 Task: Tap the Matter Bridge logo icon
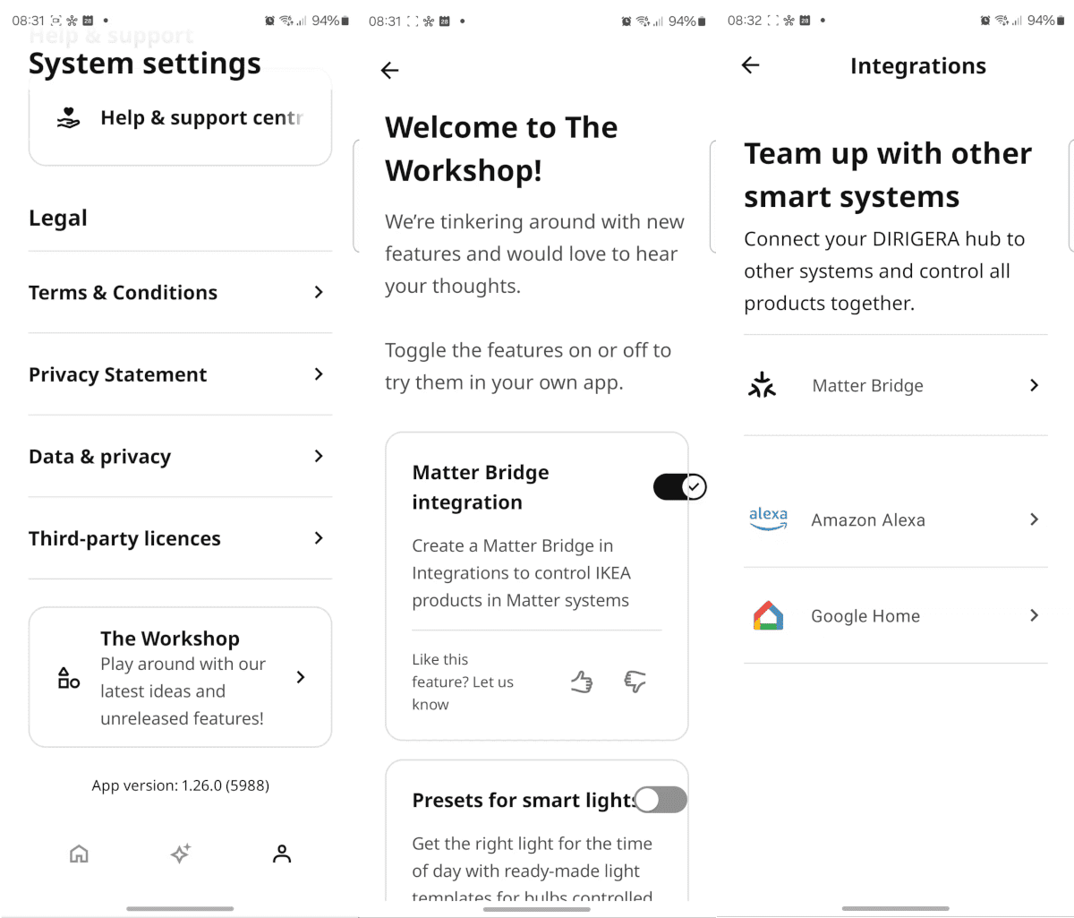point(763,385)
